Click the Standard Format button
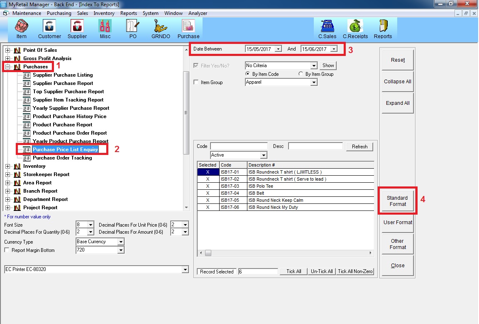479x324 pixels. [397, 201]
